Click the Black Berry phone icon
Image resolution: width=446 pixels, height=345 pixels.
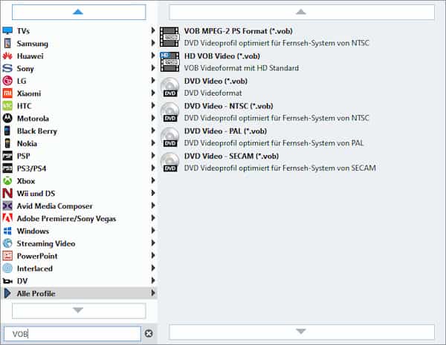7,131
